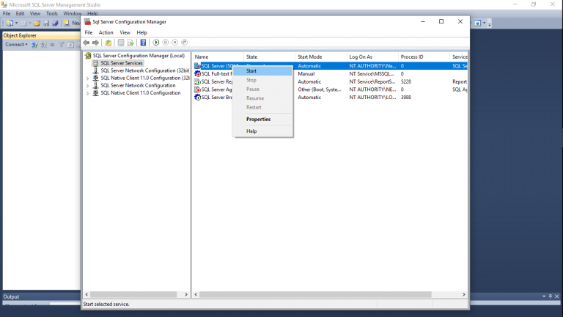Click the Start Service toolbar icon

point(156,43)
